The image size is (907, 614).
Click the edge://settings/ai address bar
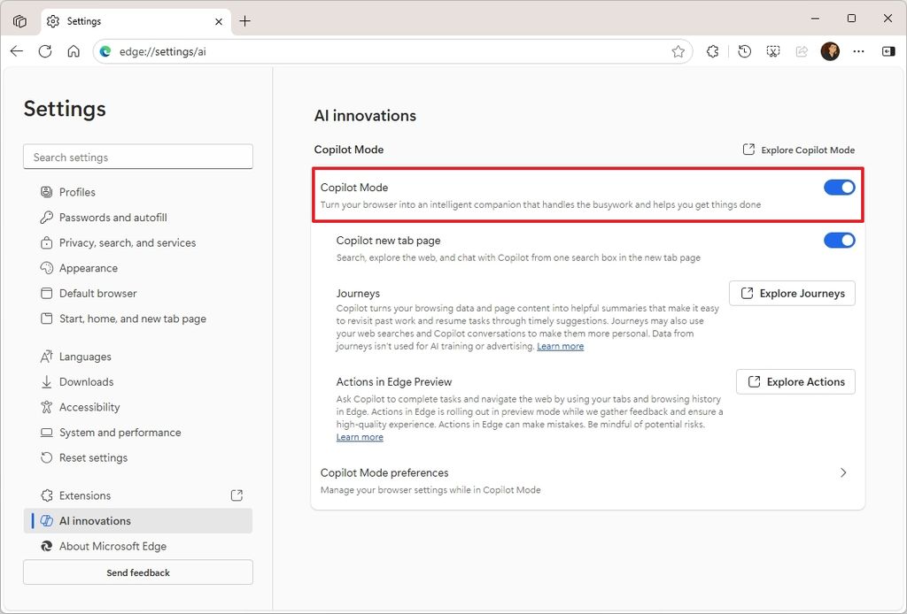pos(392,51)
